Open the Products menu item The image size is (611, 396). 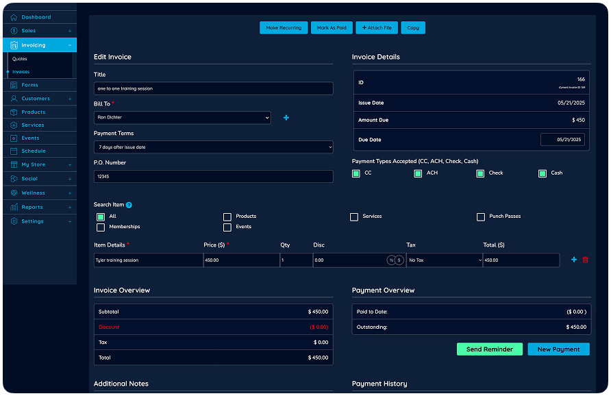[x=40, y=112]
